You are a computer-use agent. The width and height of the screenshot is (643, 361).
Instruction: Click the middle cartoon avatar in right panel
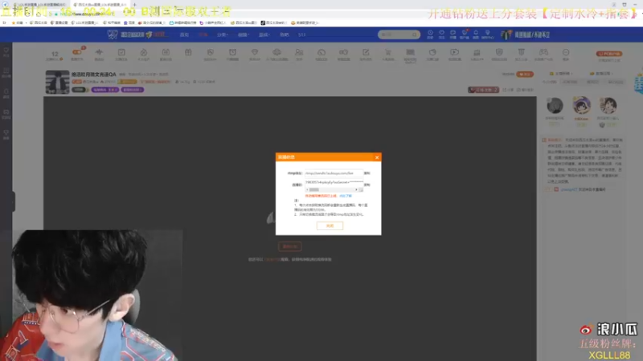(x=581, y=106)
